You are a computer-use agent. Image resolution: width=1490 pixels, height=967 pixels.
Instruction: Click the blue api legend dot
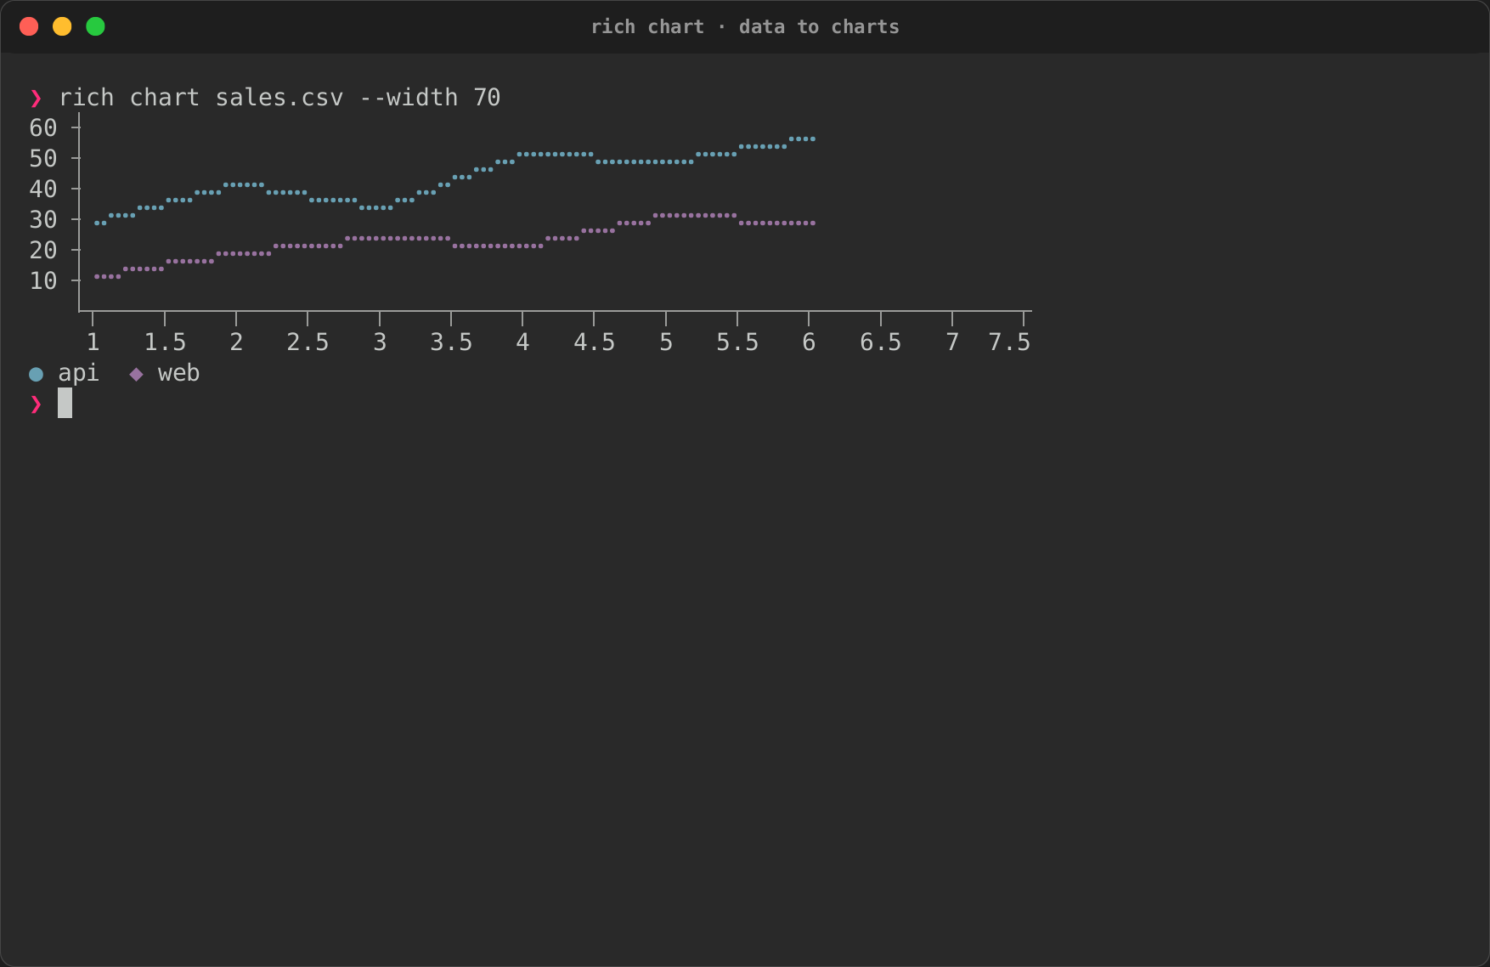pos(36,374)
